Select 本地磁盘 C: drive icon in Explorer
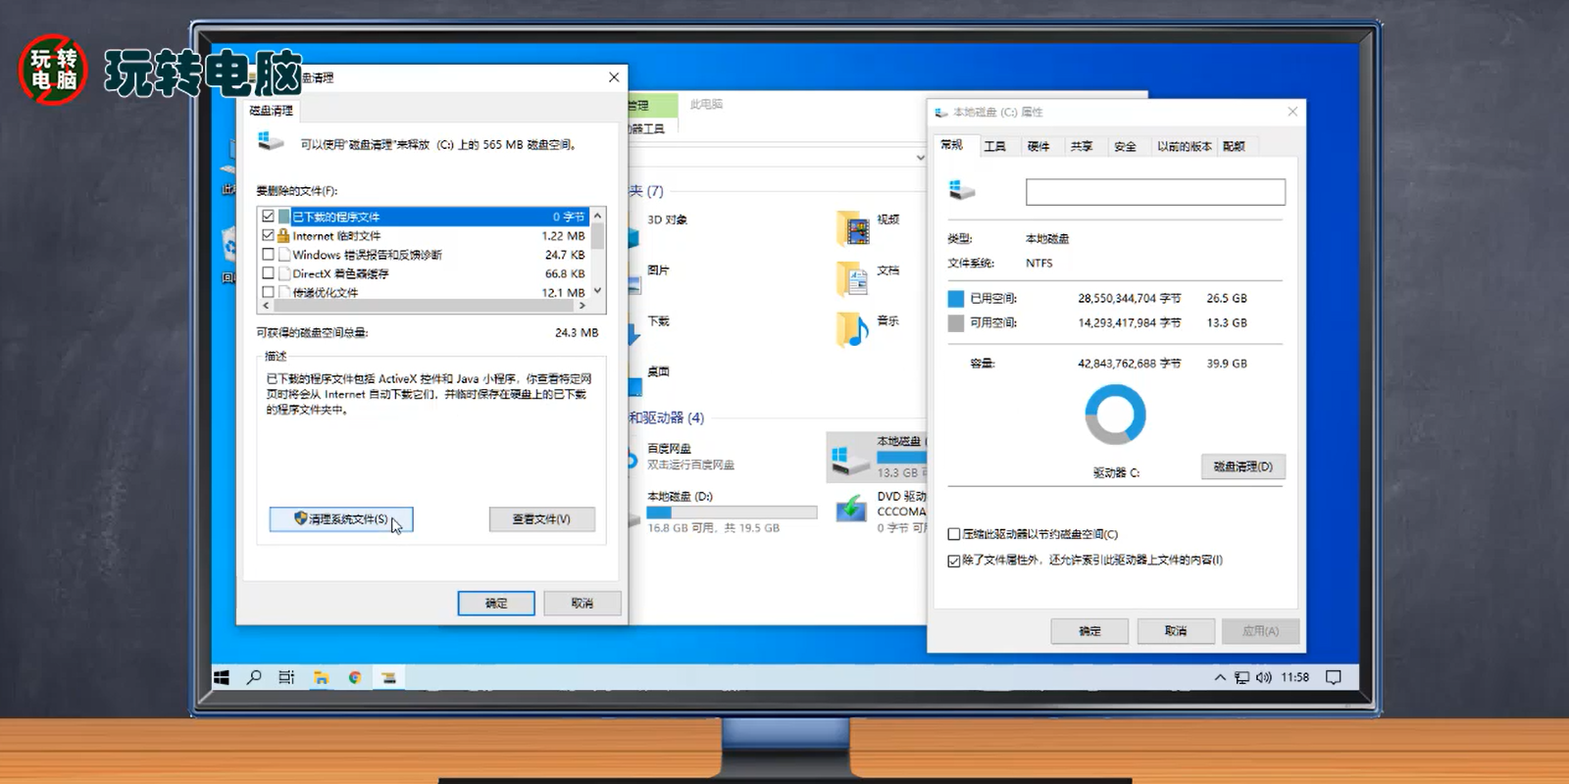1569x784 pixels. [x=849, y=459]
